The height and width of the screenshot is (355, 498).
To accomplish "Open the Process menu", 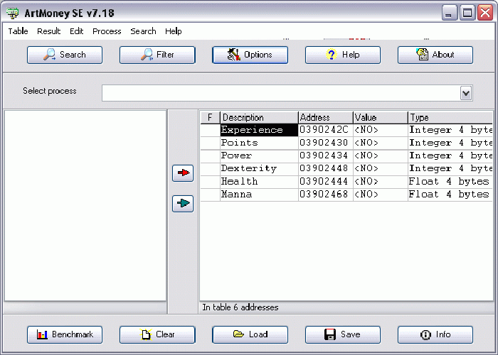I will pyautogui.click(x=107, y=31).
